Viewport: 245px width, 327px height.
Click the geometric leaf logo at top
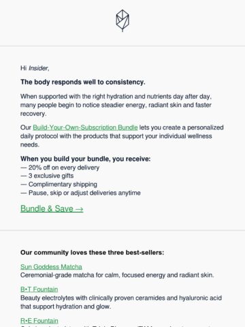(122, 20)
